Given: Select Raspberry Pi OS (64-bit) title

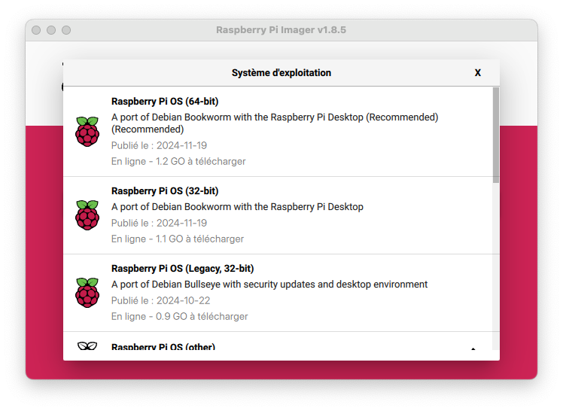Looking at the screenshot, I should 165,102.
